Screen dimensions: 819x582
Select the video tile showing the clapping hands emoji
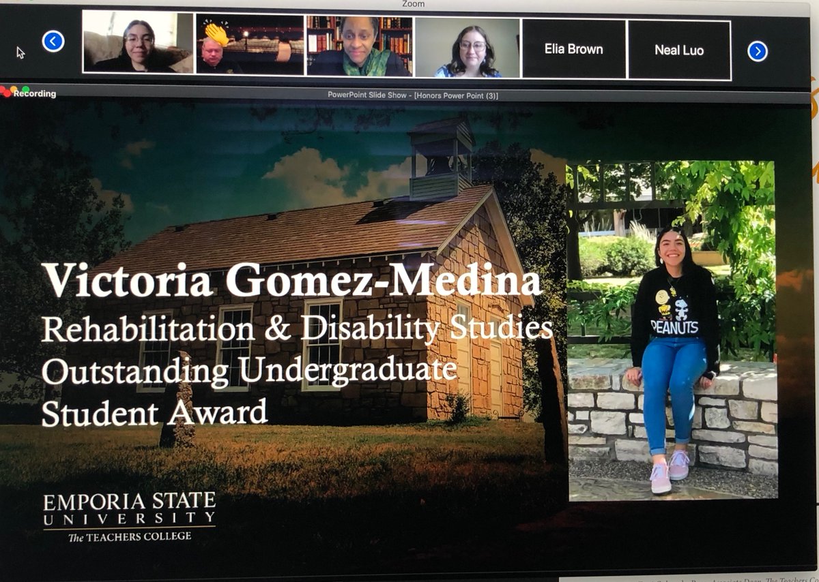click(x=250, y=44)
